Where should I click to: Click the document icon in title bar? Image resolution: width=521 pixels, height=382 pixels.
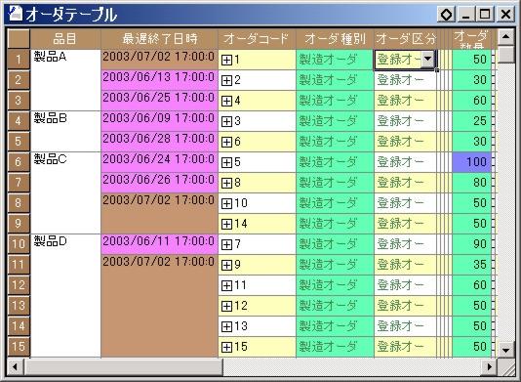click(16, 14)
